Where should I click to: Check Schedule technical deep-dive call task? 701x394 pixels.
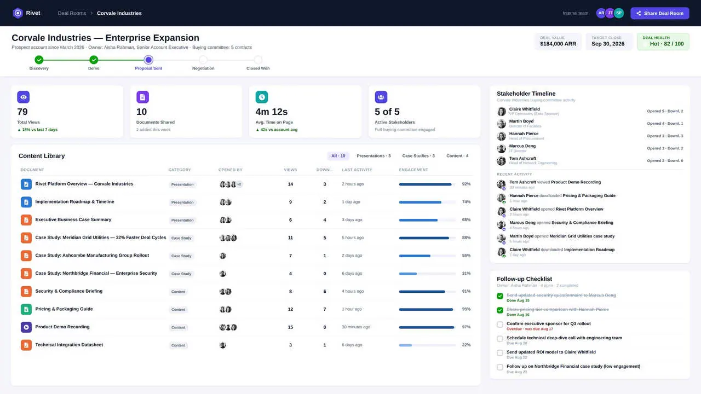point(500,339)
